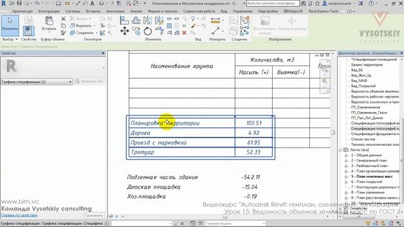Click the Array grid icon in Modify panel
The height and width of the screenshot is (227, 404).
click(x=169, y=26)
